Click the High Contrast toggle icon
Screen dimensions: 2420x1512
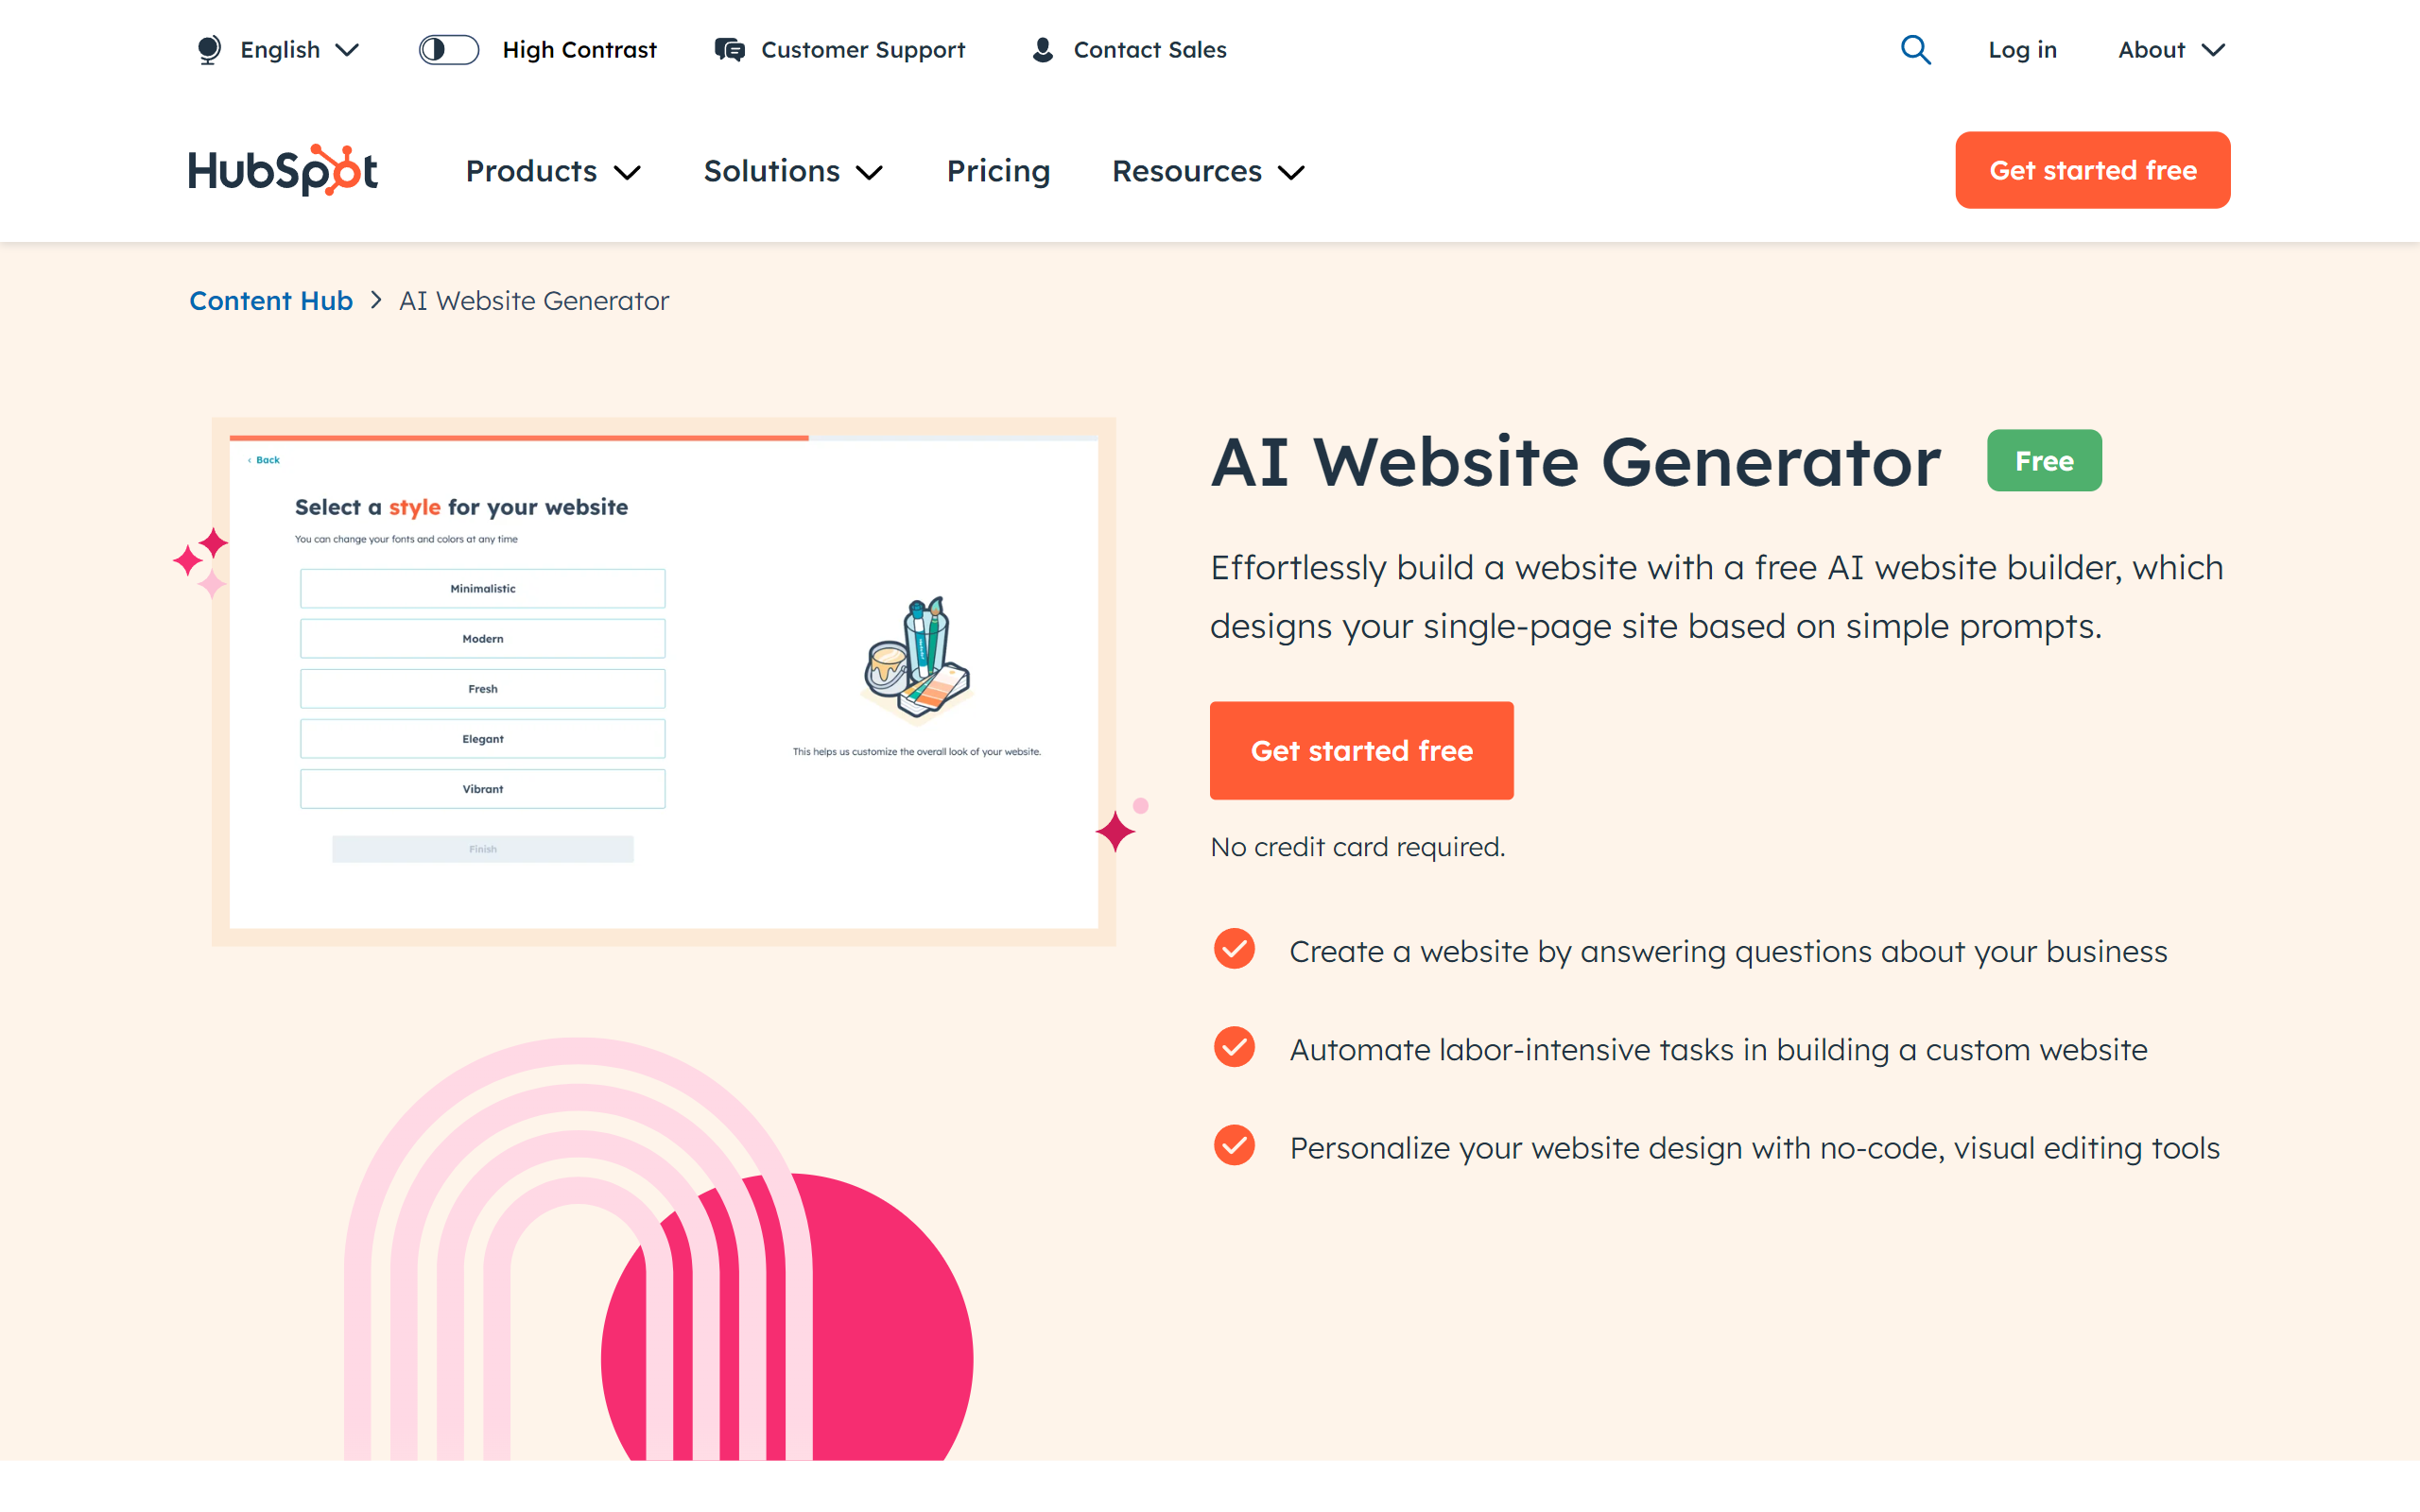pos(448,49)
